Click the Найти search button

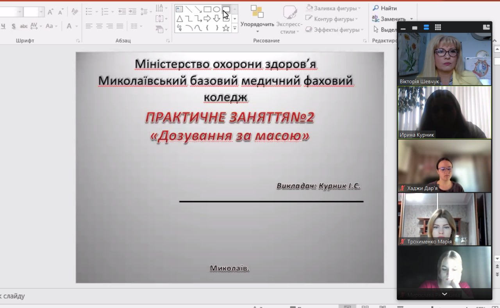tap(384, 8)
